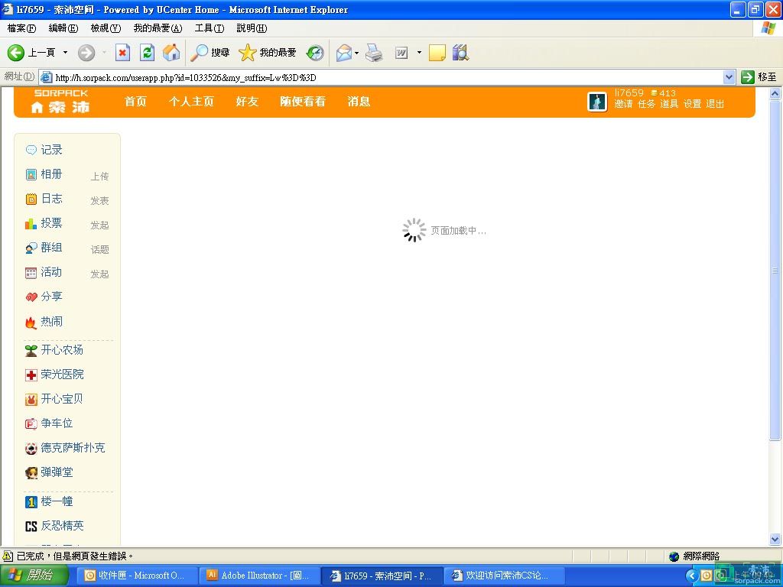
Task: Switch to Adobe Illustrator in the taskbar
Action: coord(257,576)
